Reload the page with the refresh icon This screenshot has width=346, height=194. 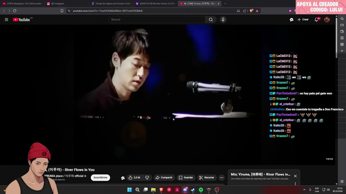pos(15,11)
